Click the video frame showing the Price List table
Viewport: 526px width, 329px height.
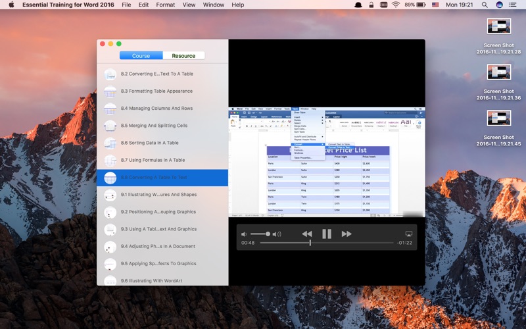pyautogui.click(x=327, y=162)
